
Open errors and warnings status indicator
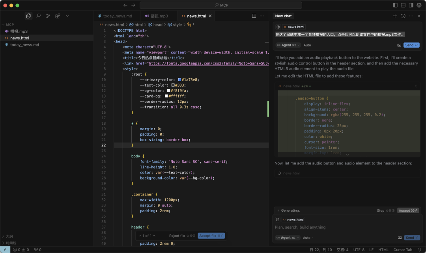pos(21,250)
